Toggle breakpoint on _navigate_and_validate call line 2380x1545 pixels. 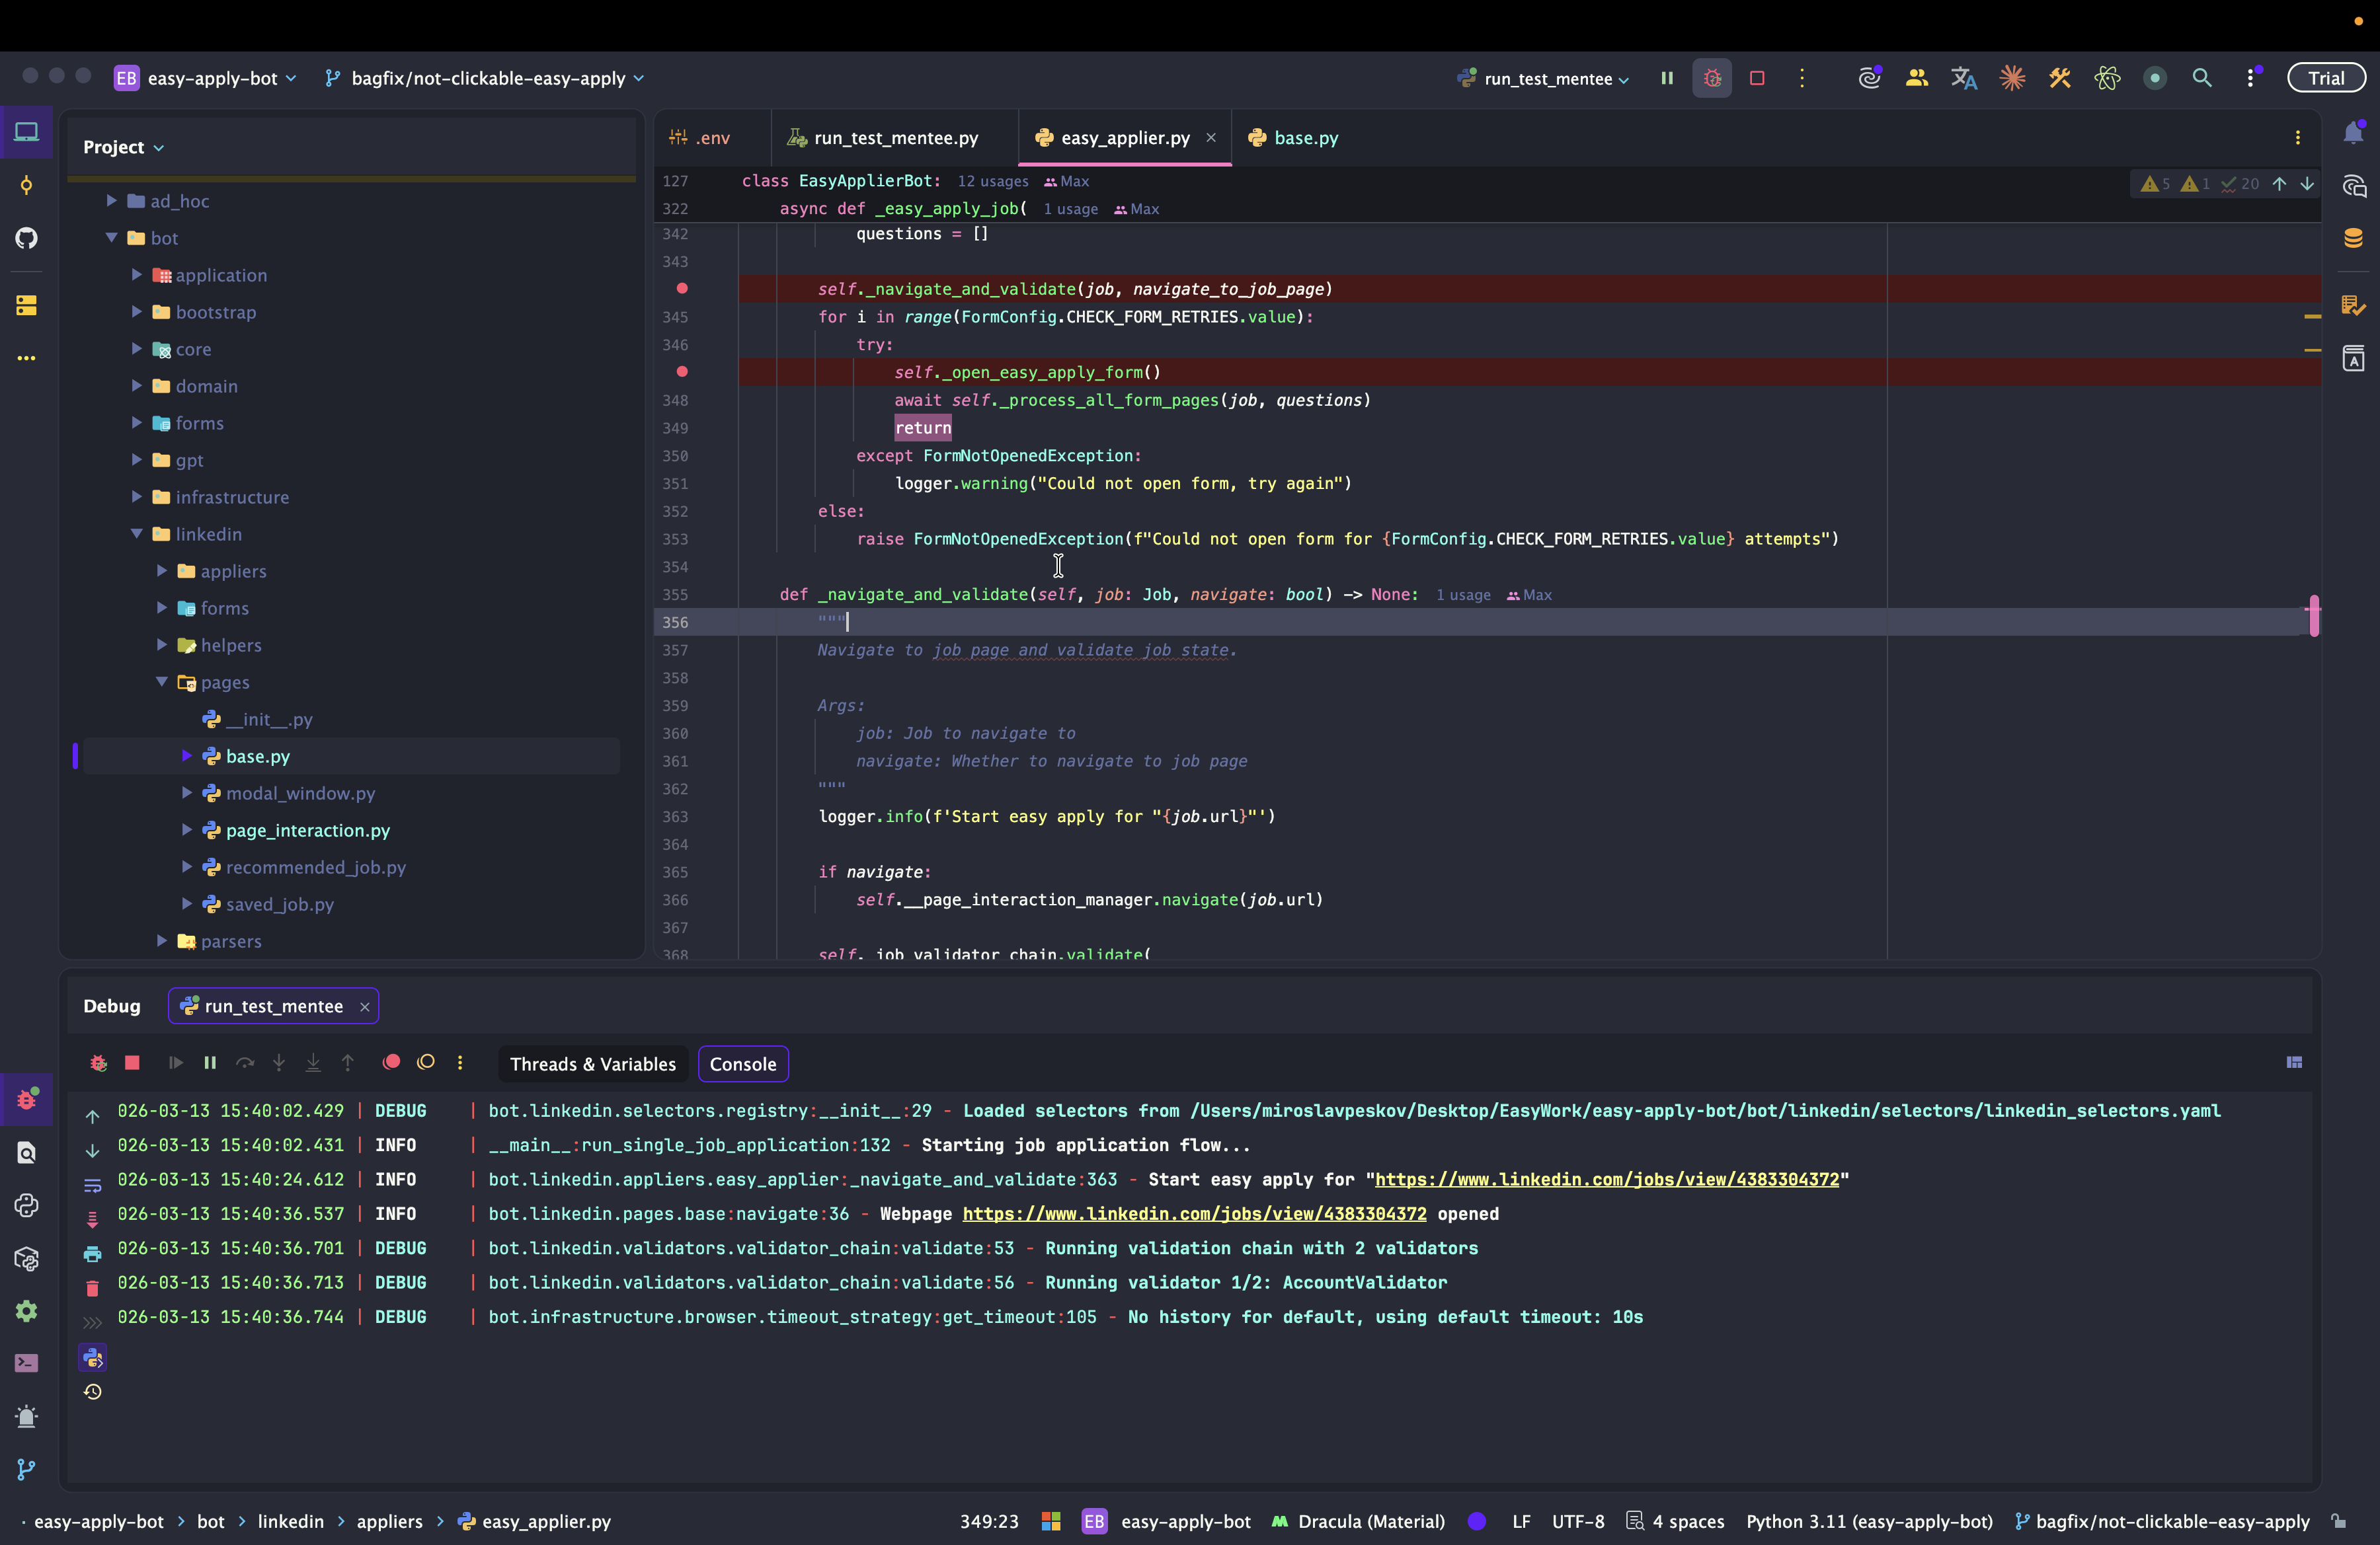tap(682, 289)
